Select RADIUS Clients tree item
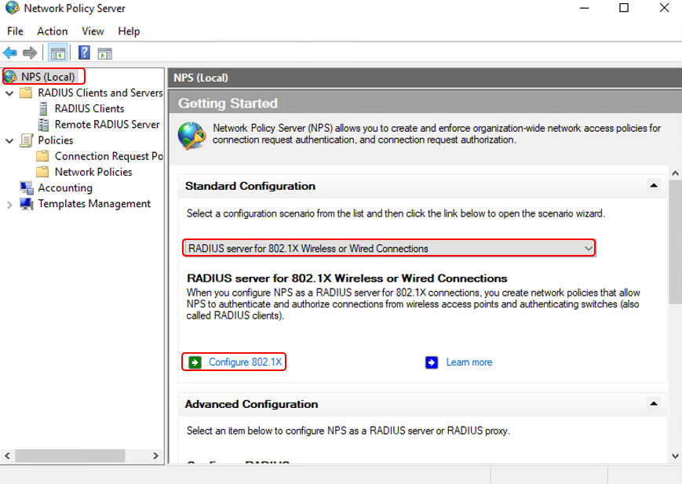The image size is (682, 484). pos(89,109)
